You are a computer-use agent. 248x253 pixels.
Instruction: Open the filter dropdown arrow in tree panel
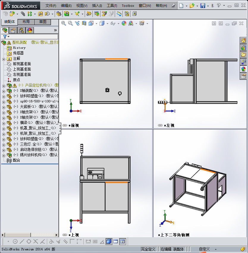pyautogui.click(x=9, y=37)
